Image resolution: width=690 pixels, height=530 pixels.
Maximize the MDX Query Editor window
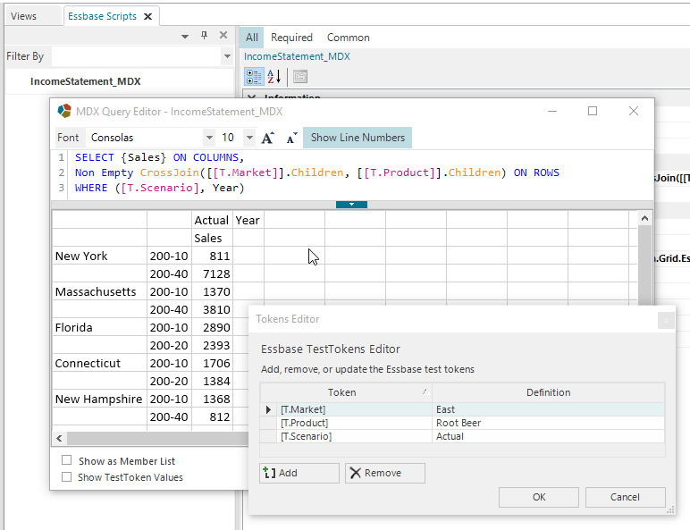click(x=593, y=111)
